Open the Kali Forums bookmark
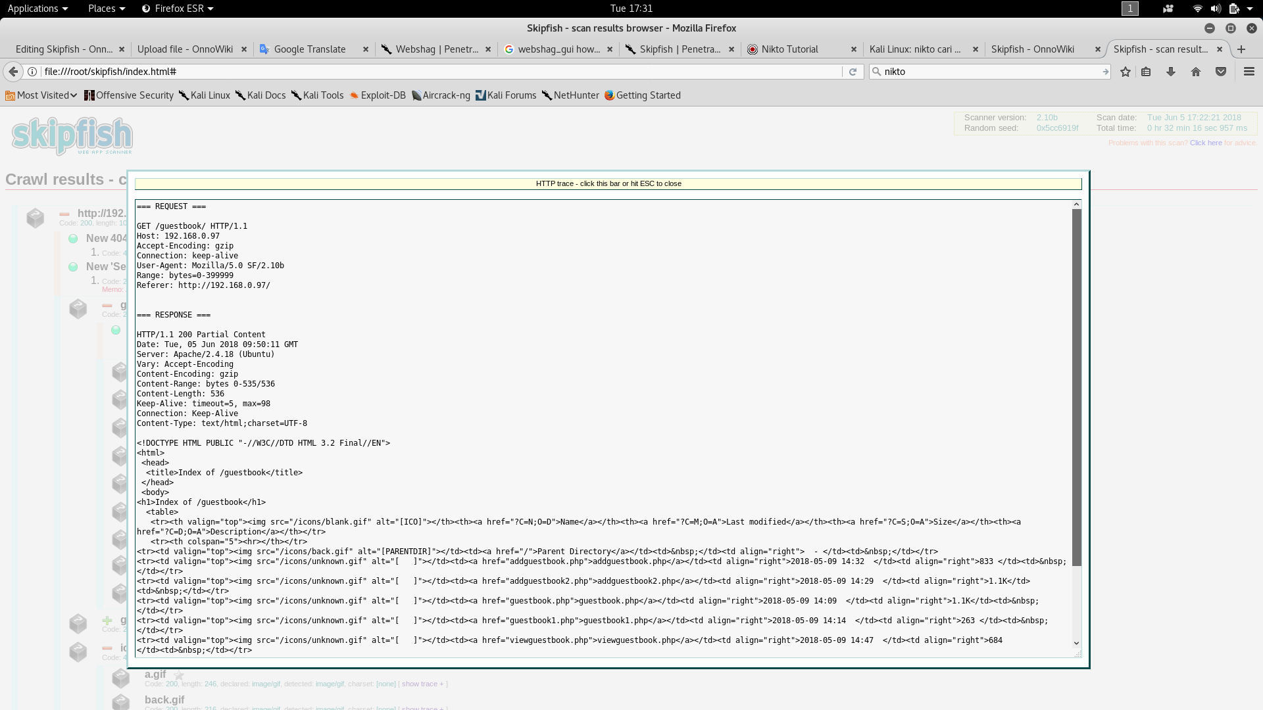Screen dimensions: 1263x710 coord(506,95)
